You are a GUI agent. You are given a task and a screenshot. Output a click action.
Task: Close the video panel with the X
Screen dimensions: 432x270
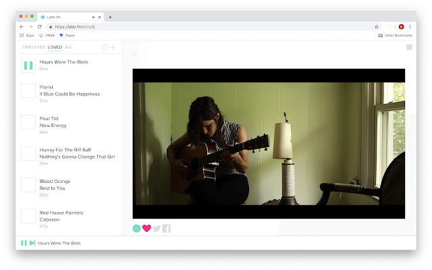(135, 54)
